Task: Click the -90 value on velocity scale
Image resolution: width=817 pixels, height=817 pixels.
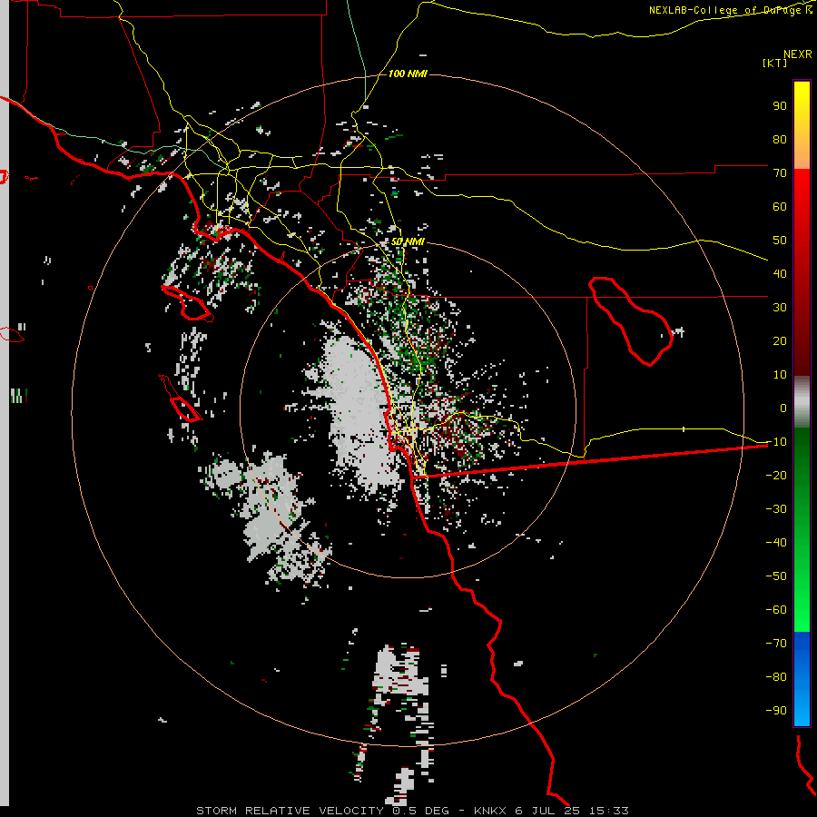Action: [x=776, y=711]
